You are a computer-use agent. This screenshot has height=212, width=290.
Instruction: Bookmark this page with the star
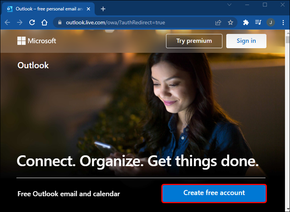(231, 22)
